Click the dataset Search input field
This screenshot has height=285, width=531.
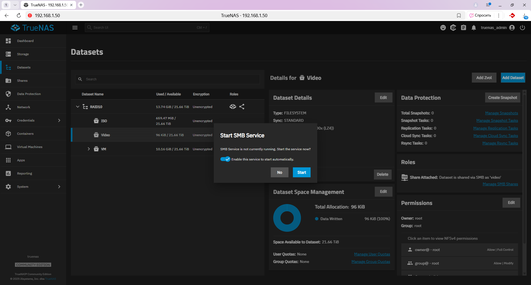coord(171,79)
